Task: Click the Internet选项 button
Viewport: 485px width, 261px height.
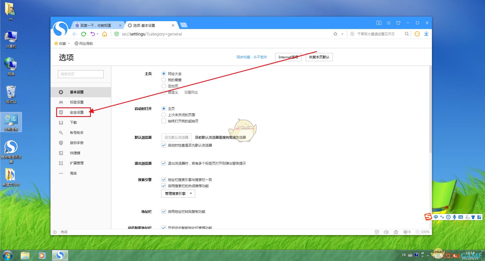Action: point(288,57)
